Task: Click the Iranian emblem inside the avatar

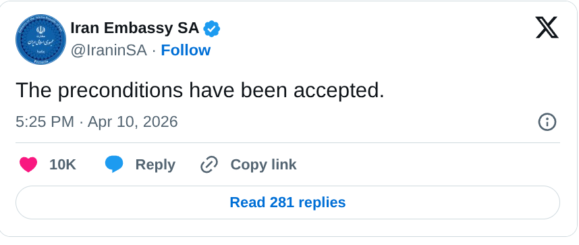Action: tap(40, 30)
